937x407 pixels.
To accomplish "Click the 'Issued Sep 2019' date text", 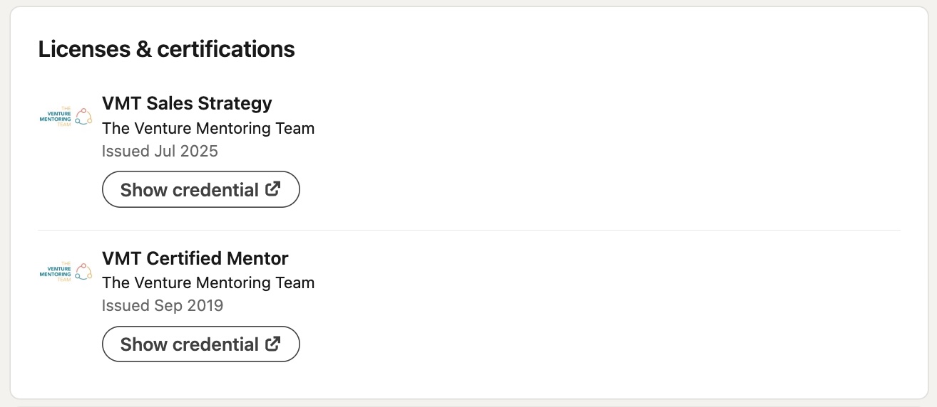I will (163, 305).
